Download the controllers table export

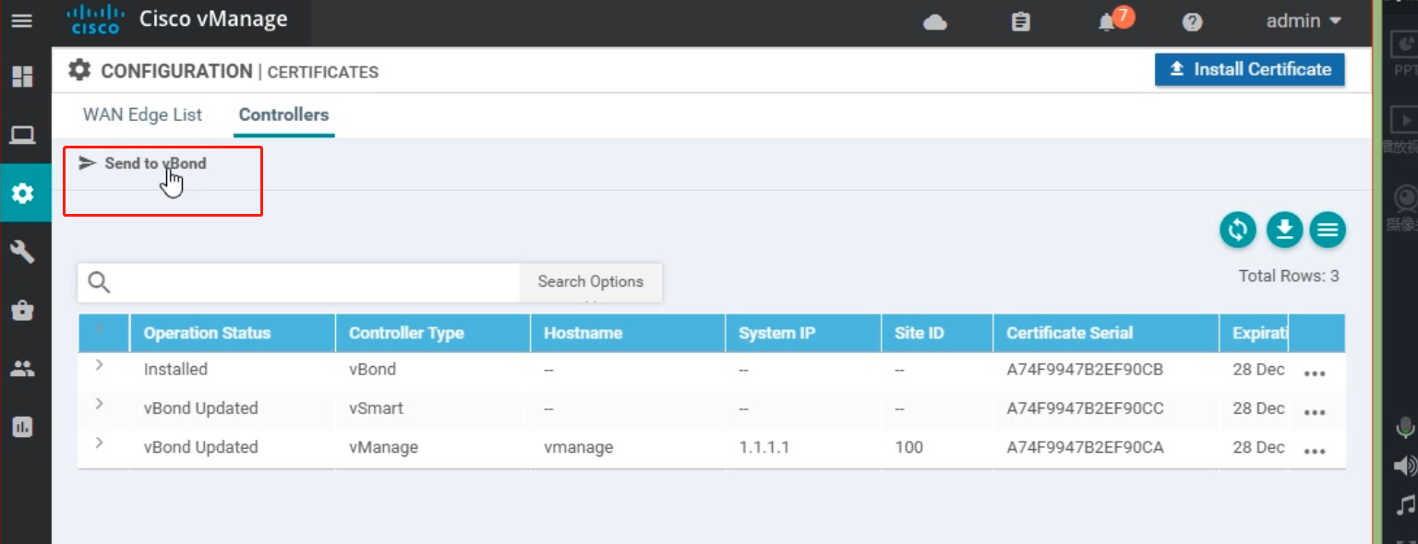click(x=1284, y=230)
